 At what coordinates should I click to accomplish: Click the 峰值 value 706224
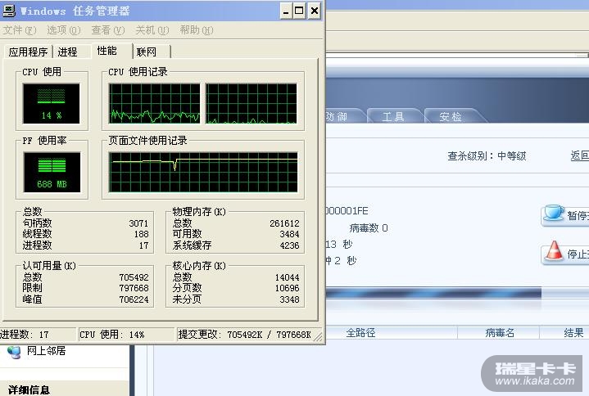[134, 299]
